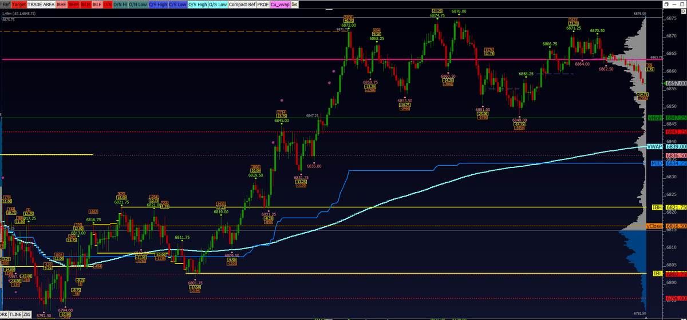
Task: Select the partially visible FORK tool
Action: [x=4, y=315]
